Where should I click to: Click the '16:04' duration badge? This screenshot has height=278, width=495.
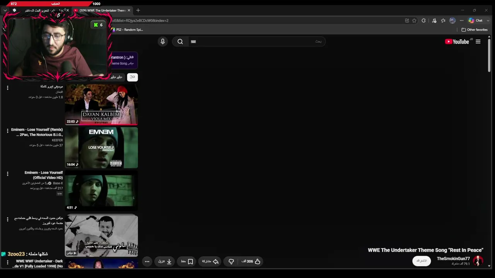point(72,164)
